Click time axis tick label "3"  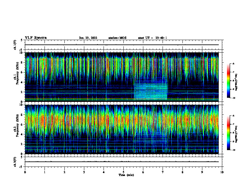pyautogui.click(x=84, y=172)
